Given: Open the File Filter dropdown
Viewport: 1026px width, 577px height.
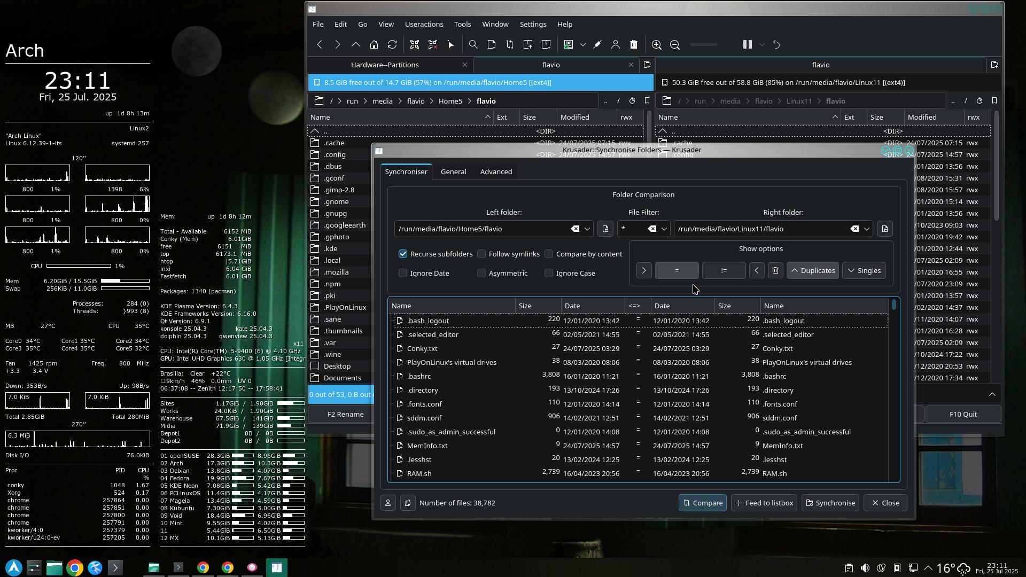Looking at the screenshot, I should tap(664, 229).
